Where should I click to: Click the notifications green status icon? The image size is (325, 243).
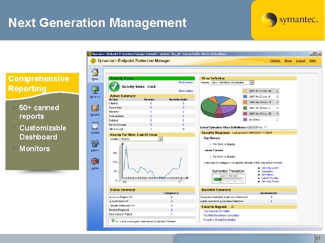(x=113, y=220)
